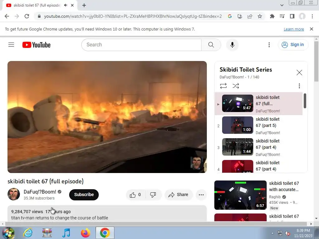This screenshot has height=239, width=319.
Task: Mute the tab via speaker icon
Action: (65, 5)
